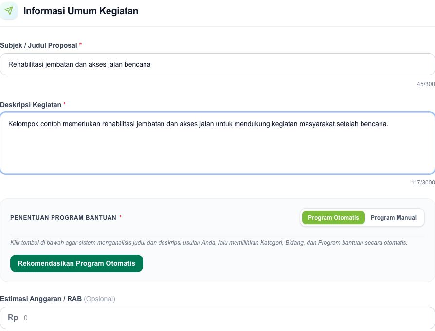
Task: Click the Rp currency prefix
Action: (x=13, y=318)
